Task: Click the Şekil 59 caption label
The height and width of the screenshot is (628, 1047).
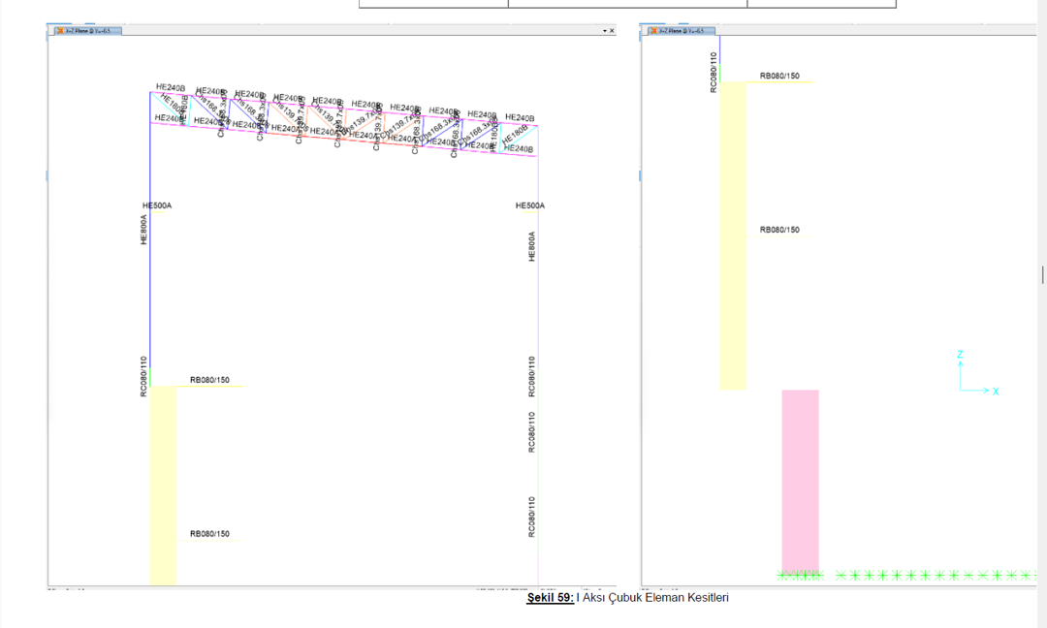Action: [551, 598]
